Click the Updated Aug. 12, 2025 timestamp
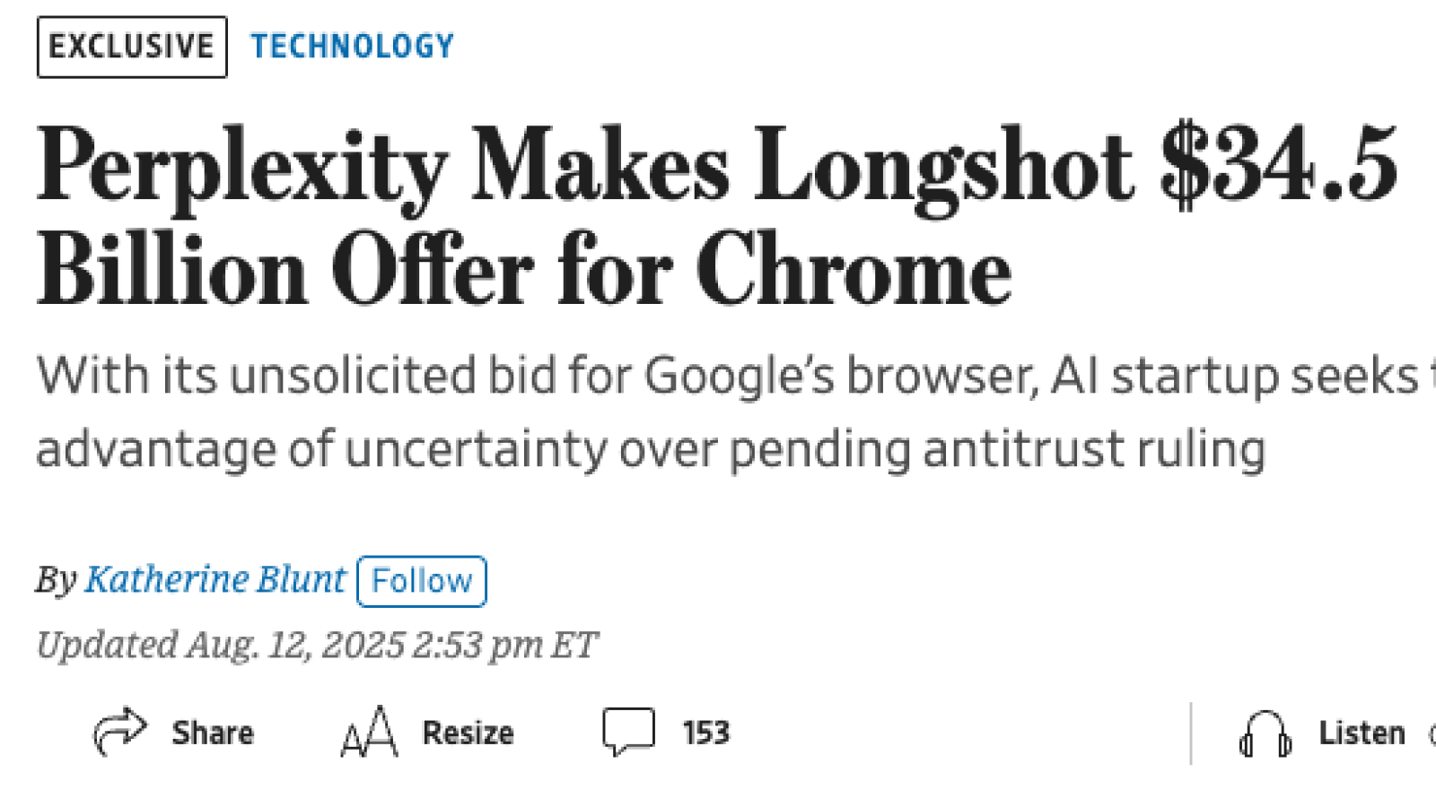Image resolution: width=1436 pixels, height=807 pixels. [x=316, y=645]
